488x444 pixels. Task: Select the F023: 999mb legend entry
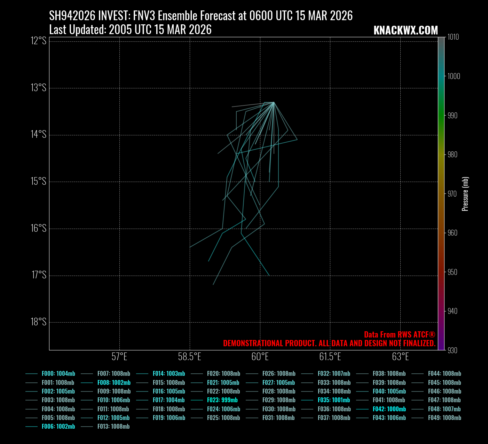click(222, 400)
